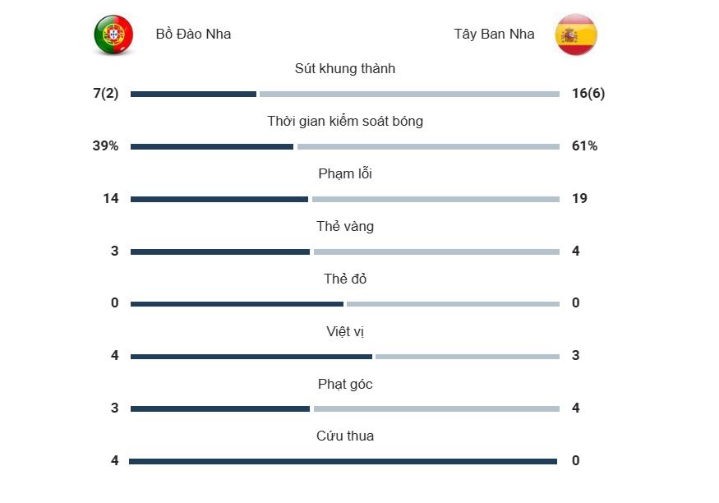The image size is (719, 503).
Task: Click Portugal's 39% possession value
Action: (x=106, y=146)
